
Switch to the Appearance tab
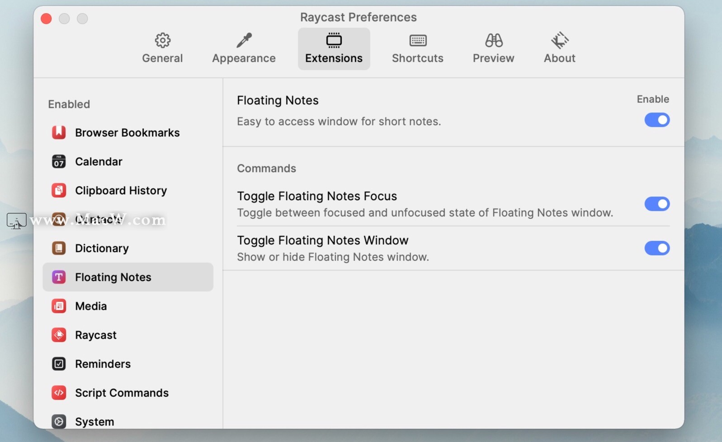244,48
